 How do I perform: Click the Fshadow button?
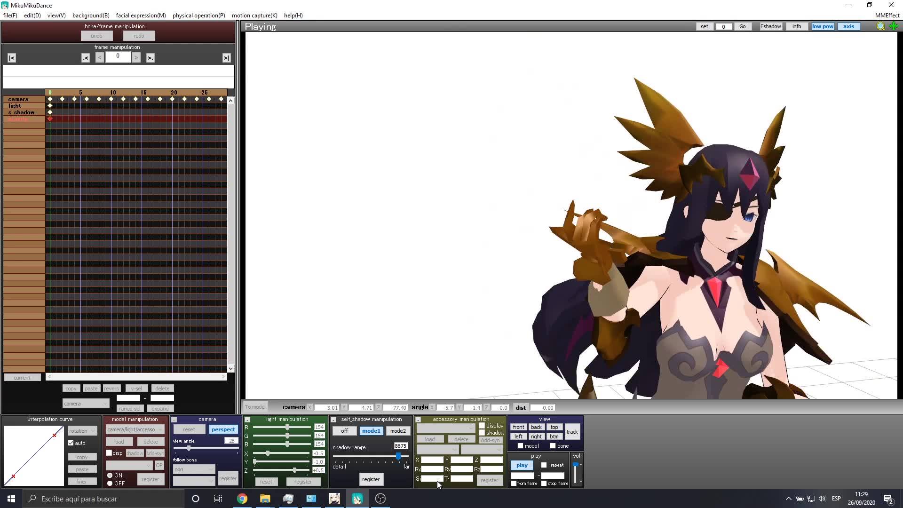pyautogui.click(x=771, y=26)
